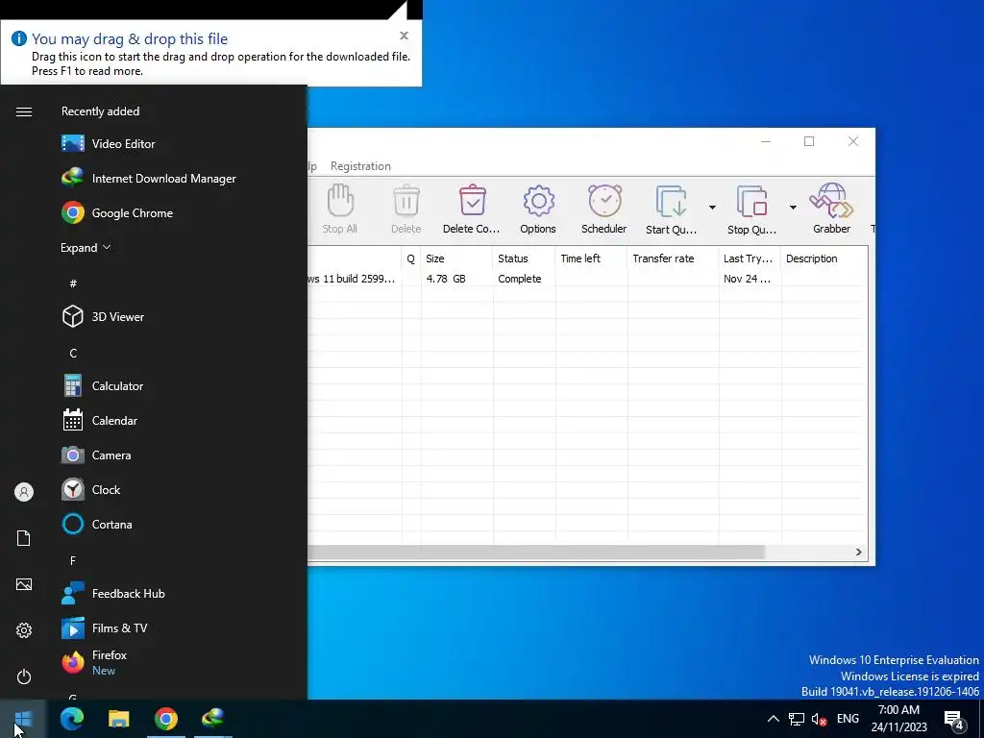This screenshot has width=984, height=738.
Task: Click the IDM list horizontal scrollbar thumb
Action: tap(536, 553)
